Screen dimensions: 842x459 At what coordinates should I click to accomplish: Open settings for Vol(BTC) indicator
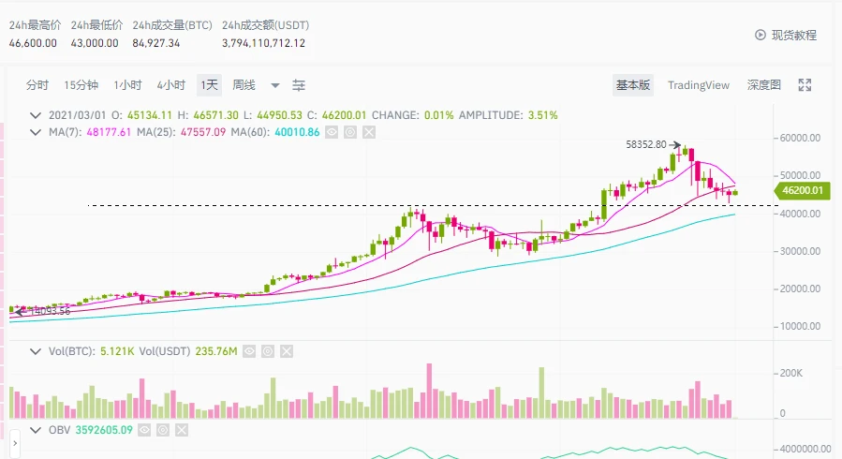point(268,351)
